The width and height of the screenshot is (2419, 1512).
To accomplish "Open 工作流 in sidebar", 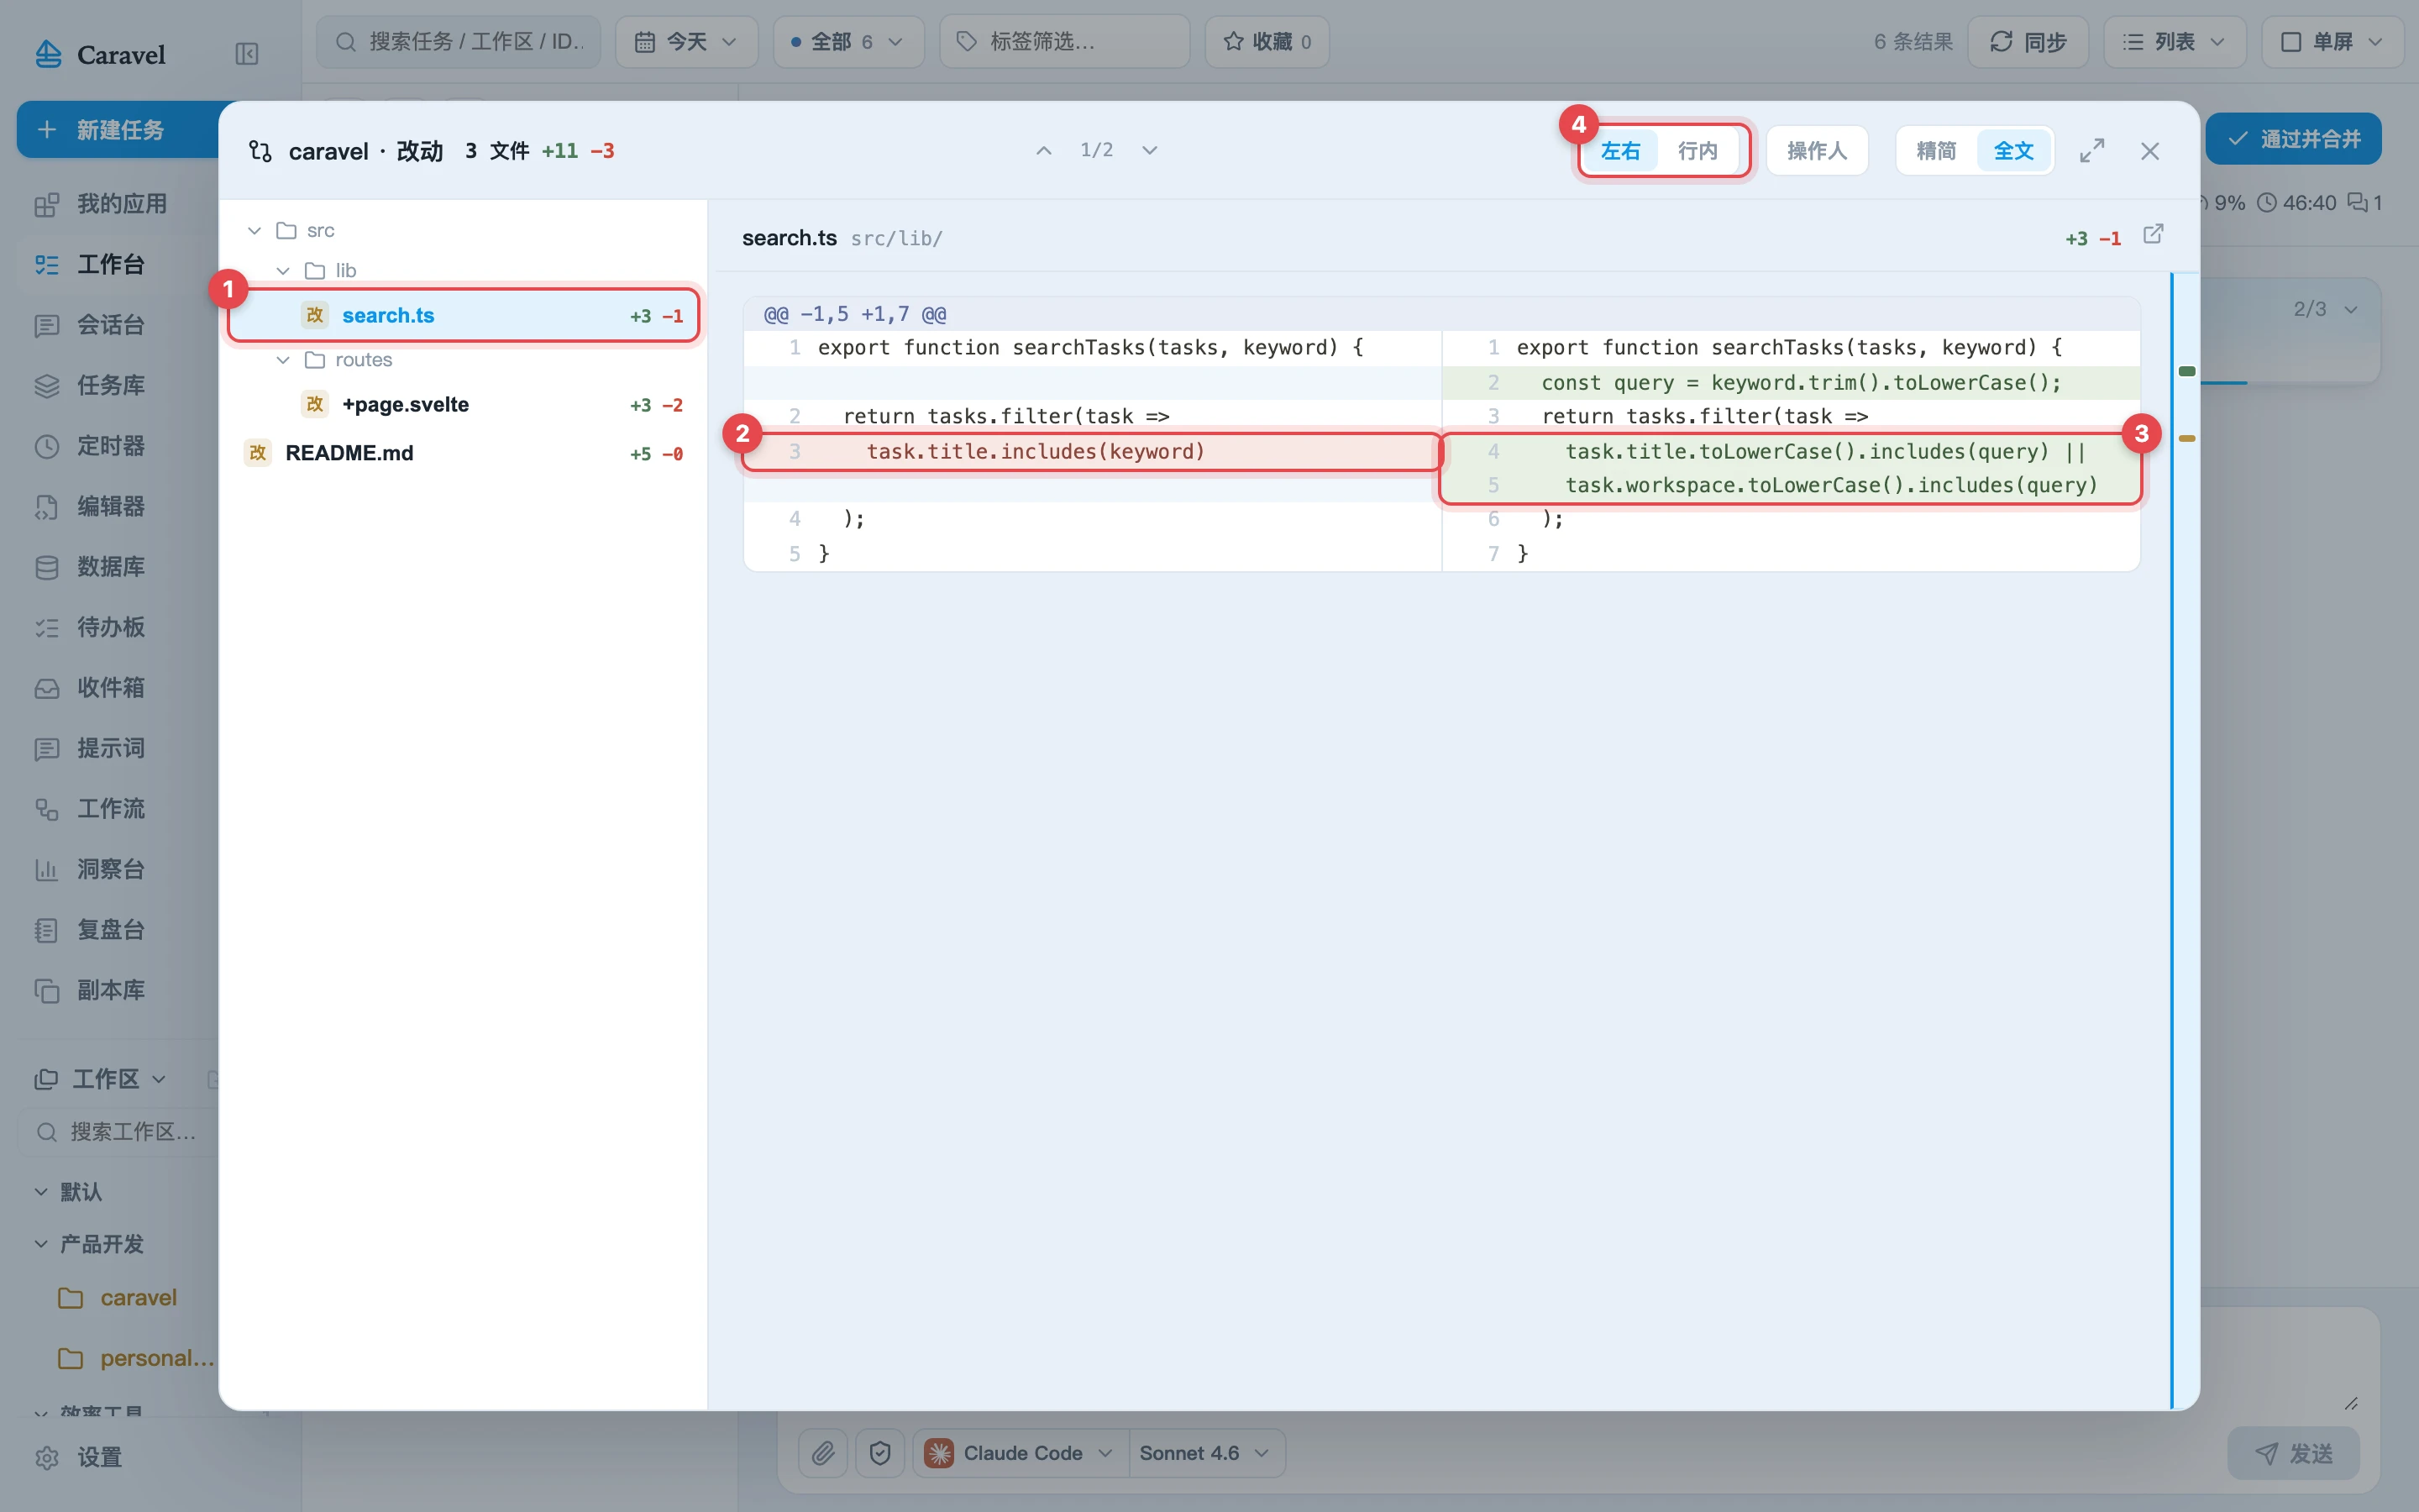I will point(110,809).
